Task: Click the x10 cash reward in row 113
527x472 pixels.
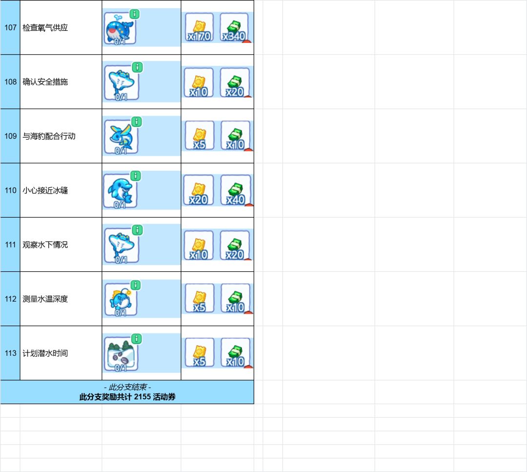Action: click(236, 352)
